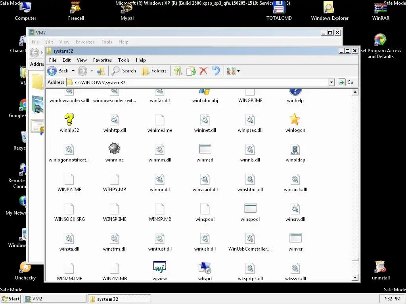
Task: Select the winsrv.dll file icon
Action: (295, 209)
